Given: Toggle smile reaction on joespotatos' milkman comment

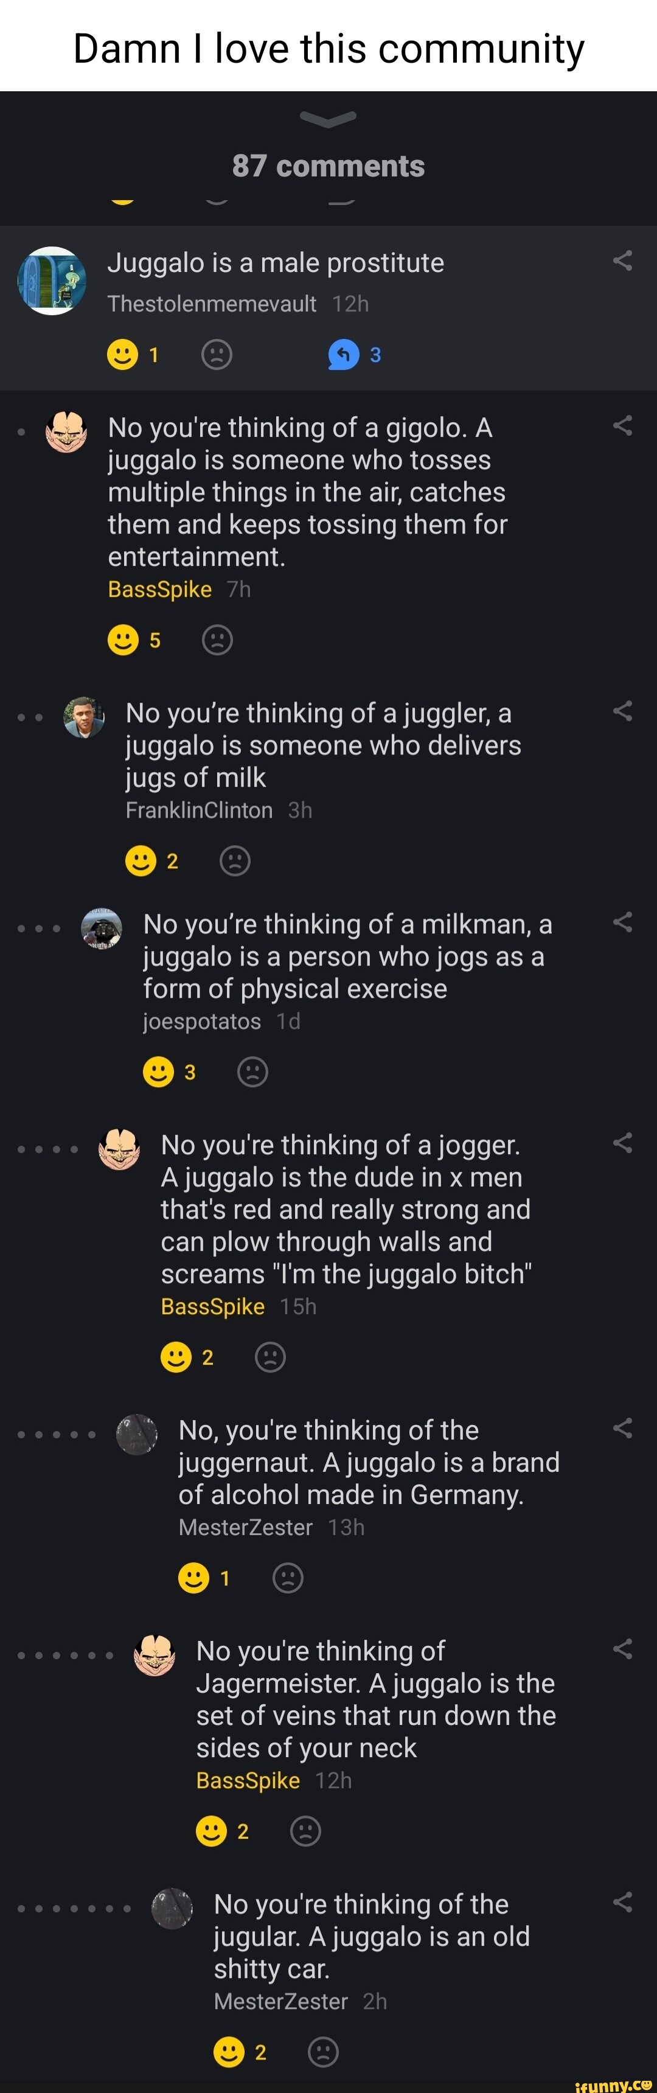Looking at the screenshot, I should (159, 1071).
